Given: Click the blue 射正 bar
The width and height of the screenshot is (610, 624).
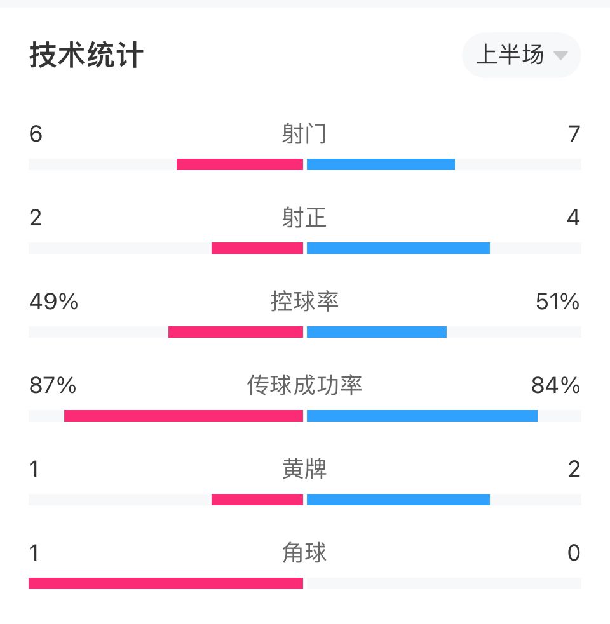Looking at the screenshot, I should (398, 248).
